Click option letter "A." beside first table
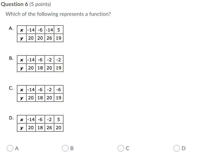The height and width of the screenshot is (161, 210). [x=11, y=28]
